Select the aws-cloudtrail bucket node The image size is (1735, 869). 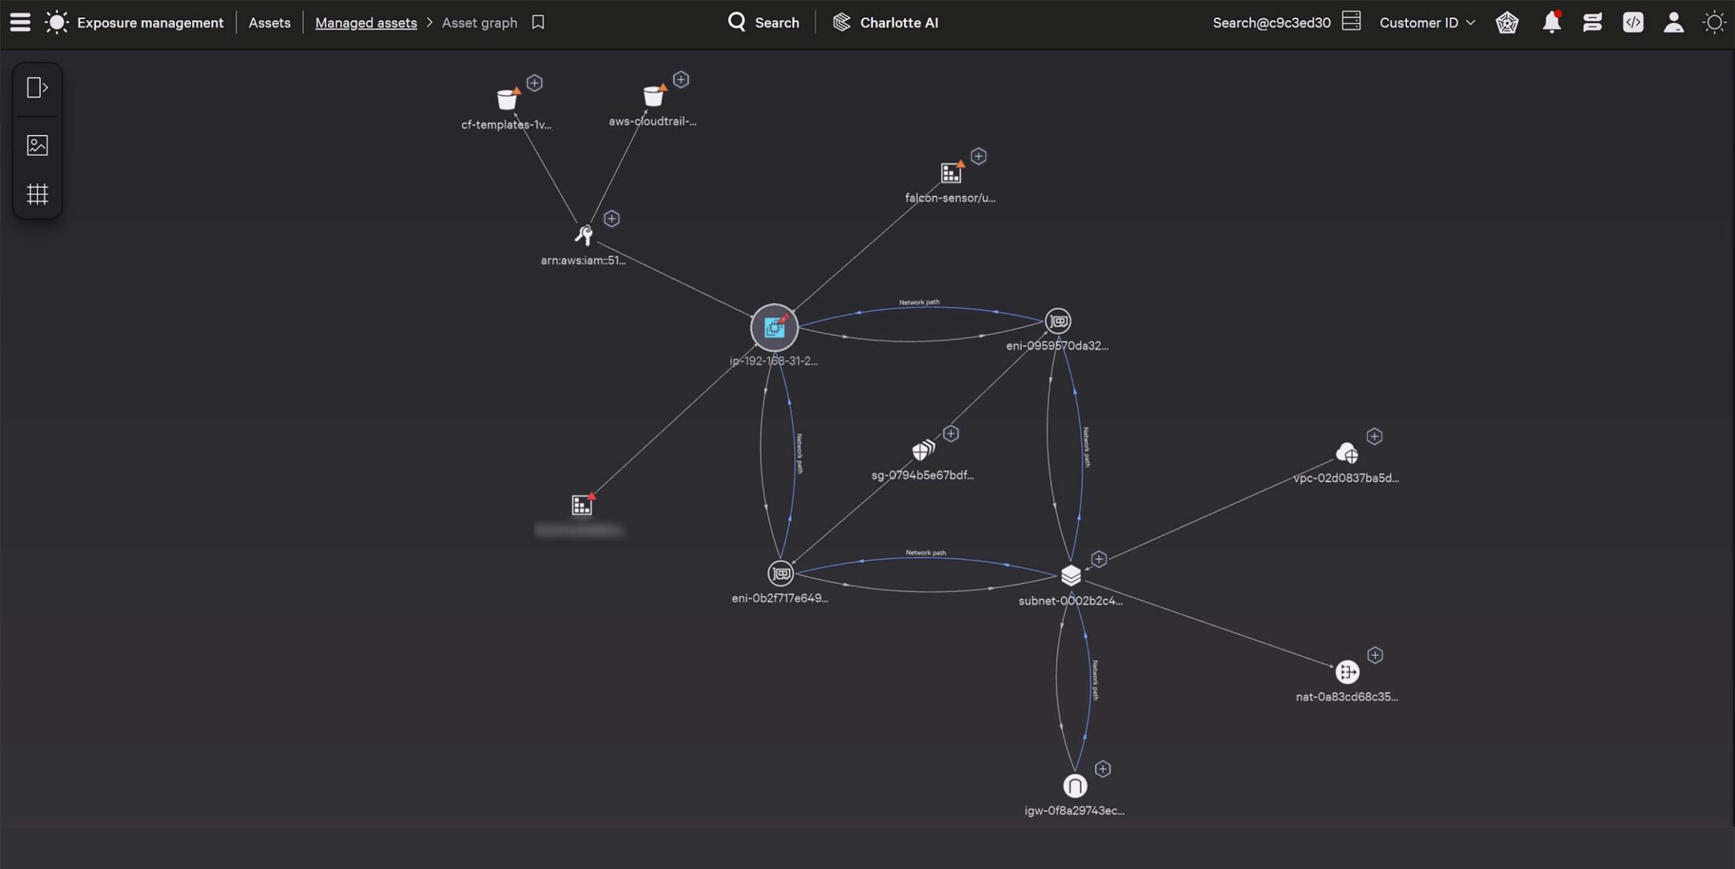[x=654, y=96]
